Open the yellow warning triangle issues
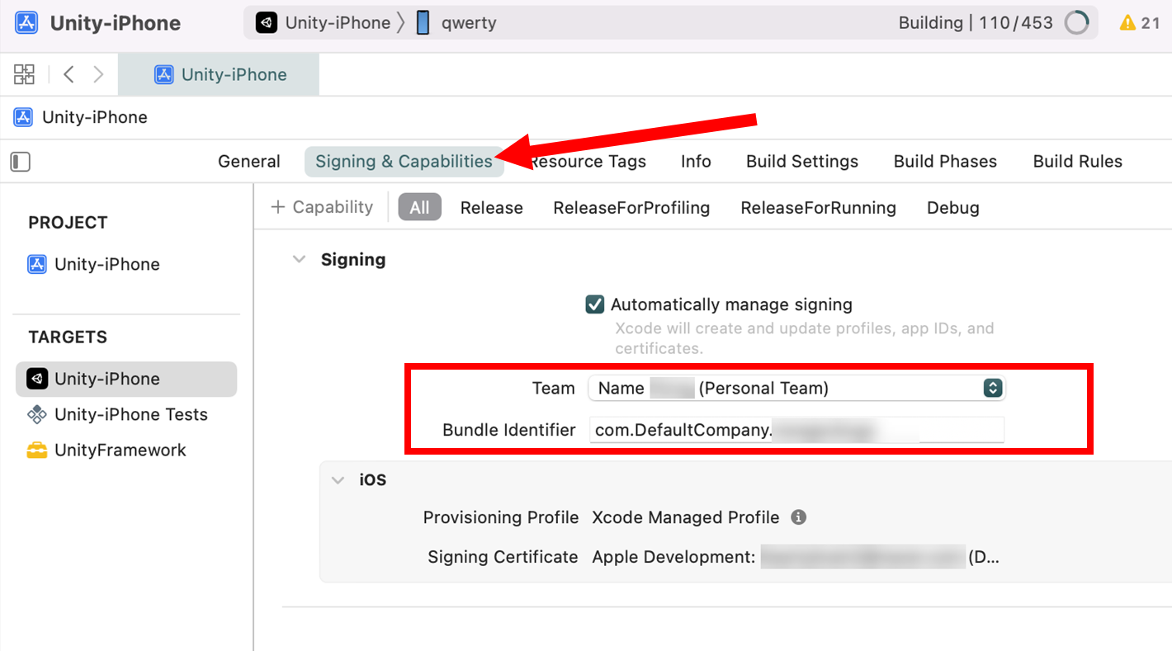 coord(1127,23)
